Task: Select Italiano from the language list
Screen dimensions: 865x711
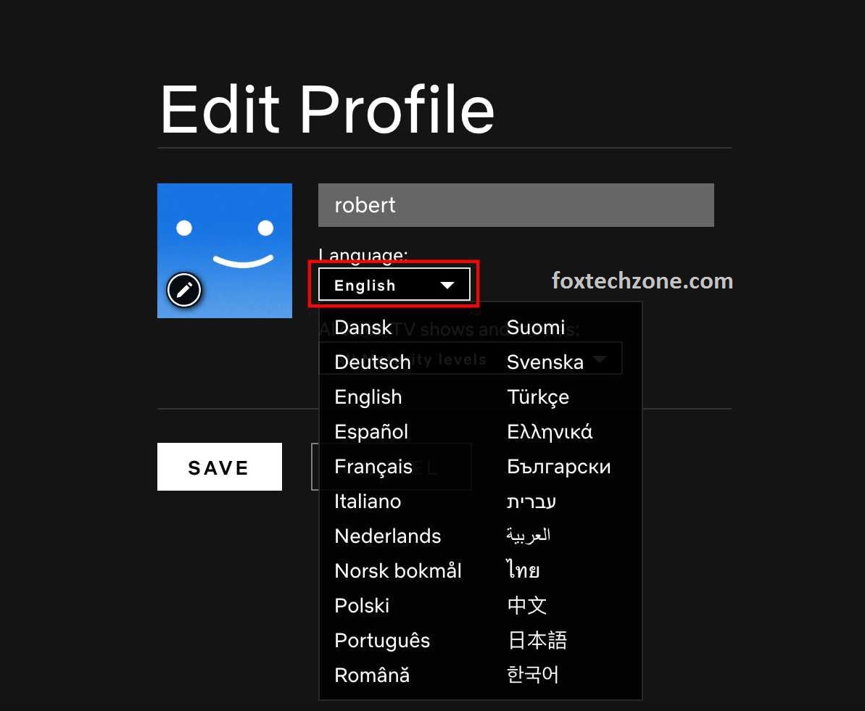Action: point(368,501)
